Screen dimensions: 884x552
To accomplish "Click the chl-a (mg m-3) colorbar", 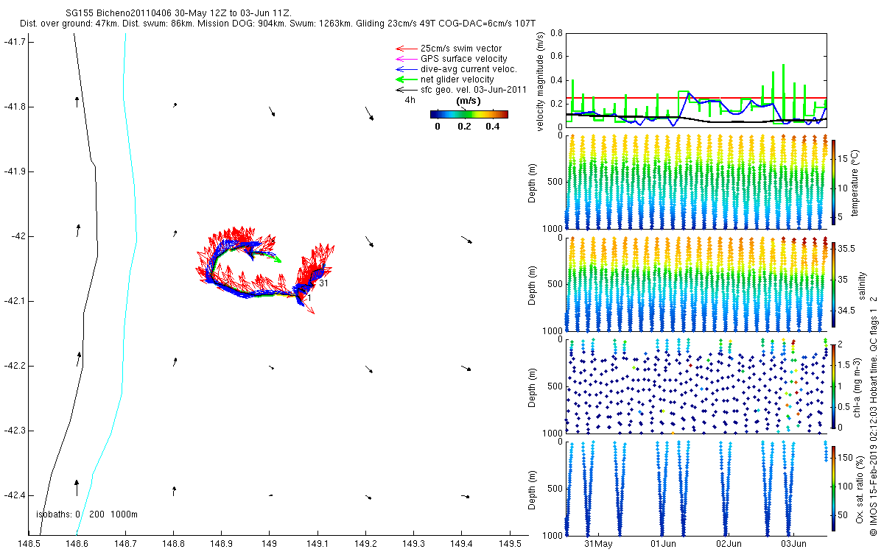I will 833,386.
